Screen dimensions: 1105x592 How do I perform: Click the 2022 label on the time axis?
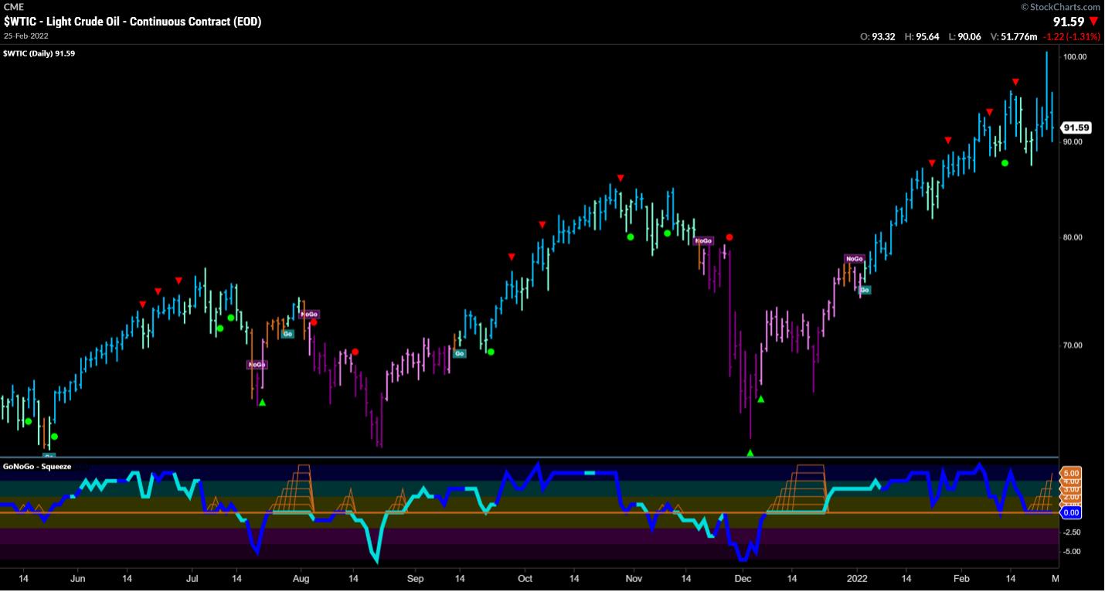click(857, 577)
